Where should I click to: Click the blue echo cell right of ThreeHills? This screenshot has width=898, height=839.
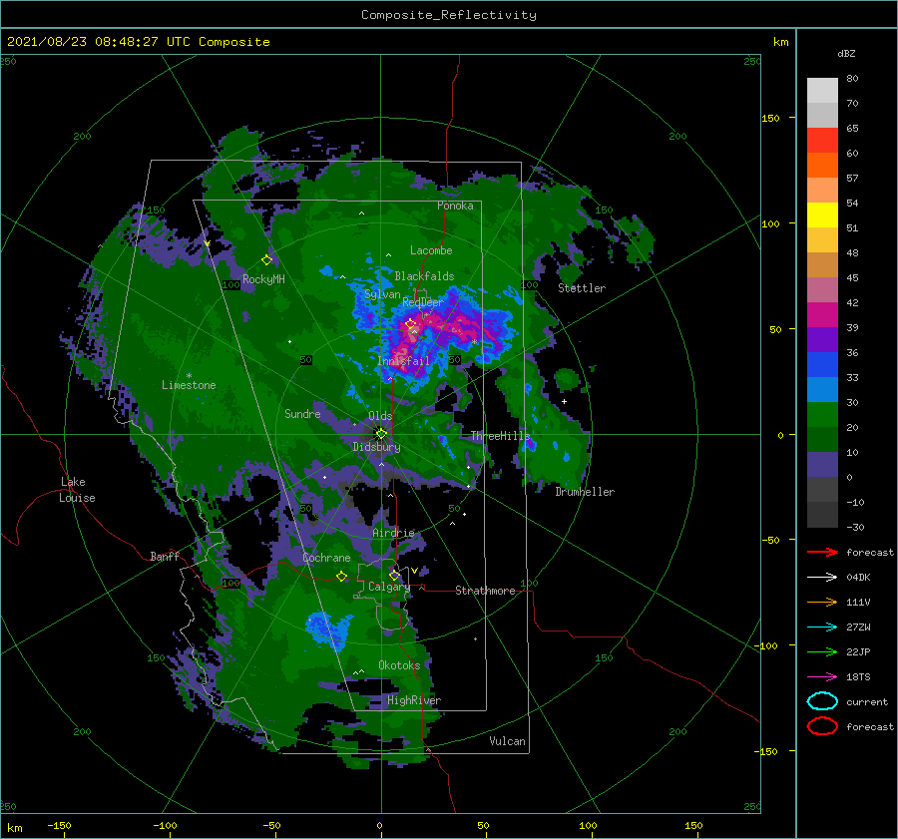click(531, 443)
